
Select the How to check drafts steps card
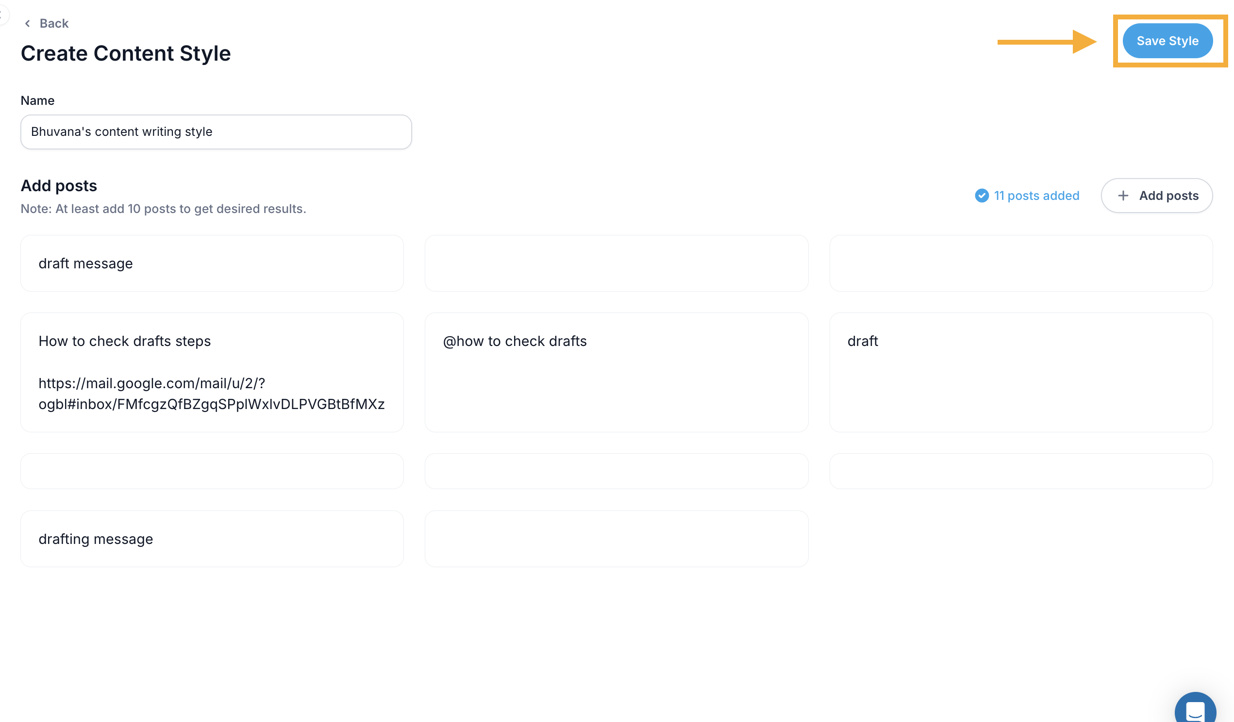(x=212, y=372)
